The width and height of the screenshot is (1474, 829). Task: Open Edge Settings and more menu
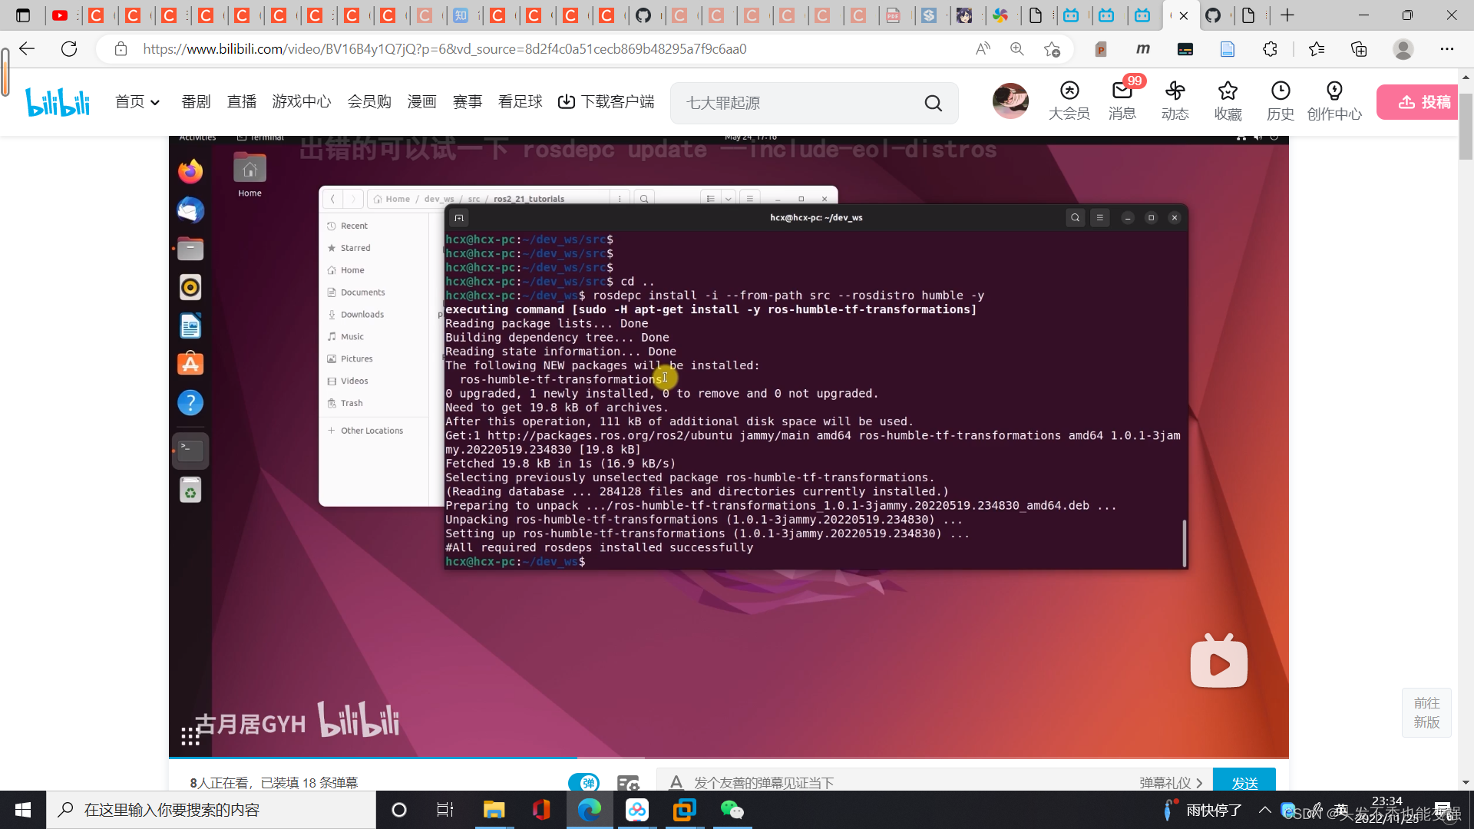(1447, 49)
